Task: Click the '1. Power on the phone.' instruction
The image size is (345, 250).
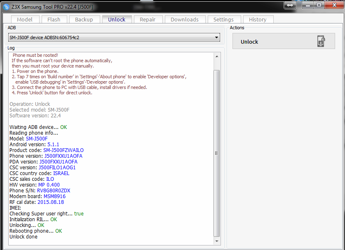Action: click(x=35, y=71)
